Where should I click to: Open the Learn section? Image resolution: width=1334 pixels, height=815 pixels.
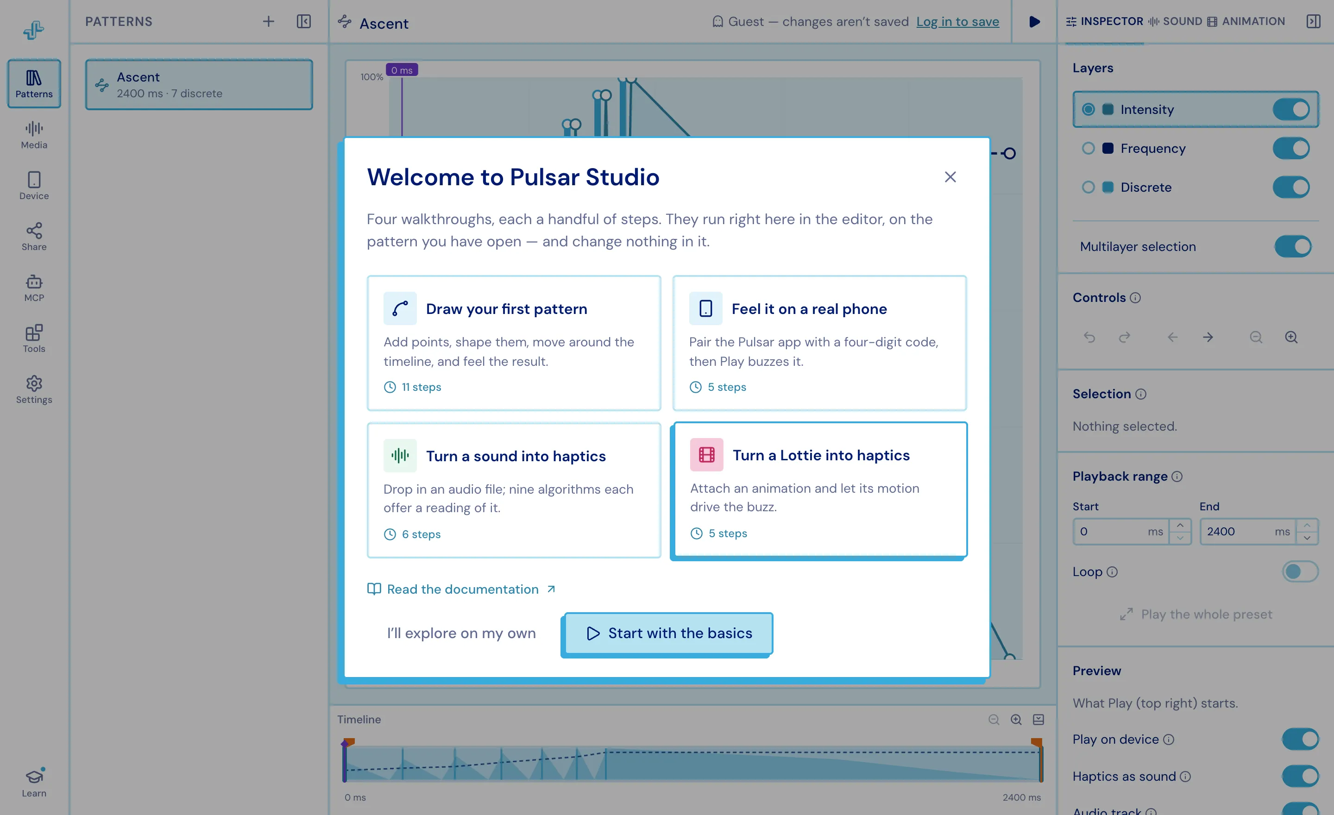point(33,783)
